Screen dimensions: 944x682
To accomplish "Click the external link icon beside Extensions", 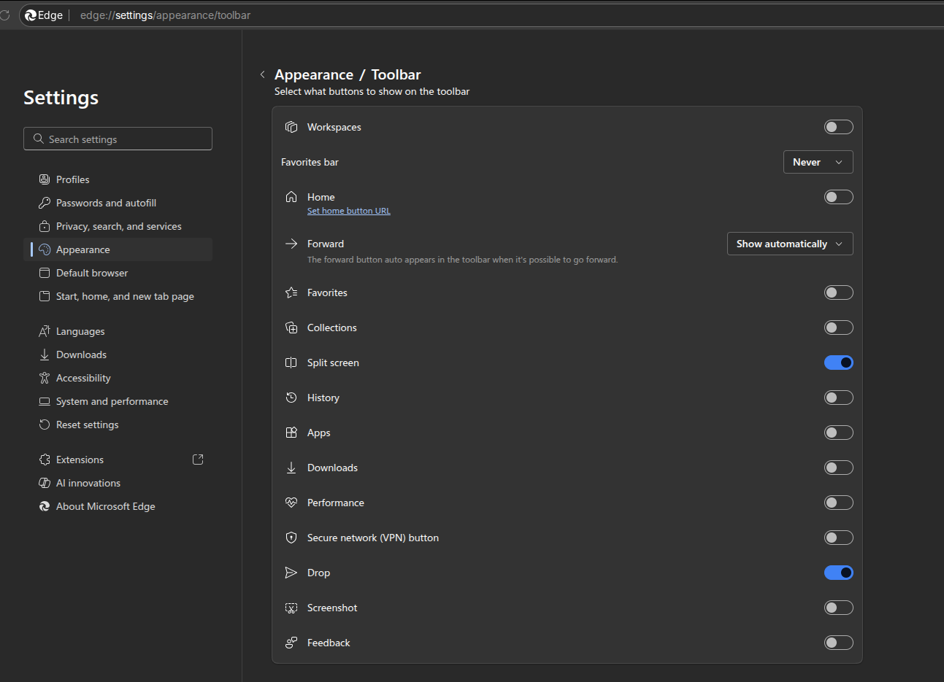I will point(198,460).
